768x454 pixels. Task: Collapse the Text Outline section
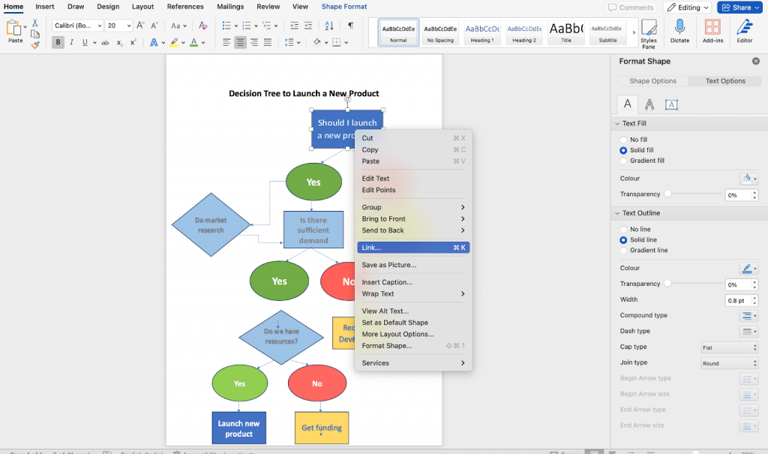click(618, 213)
